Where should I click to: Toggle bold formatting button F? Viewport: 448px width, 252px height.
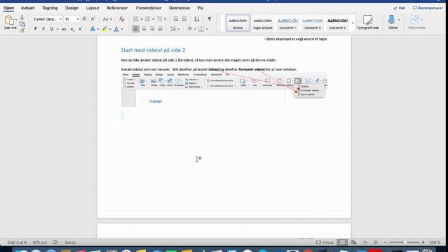36,29
